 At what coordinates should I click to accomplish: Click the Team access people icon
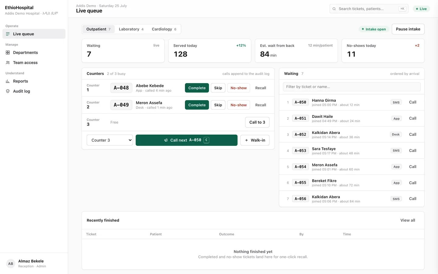tap(8, 63)
